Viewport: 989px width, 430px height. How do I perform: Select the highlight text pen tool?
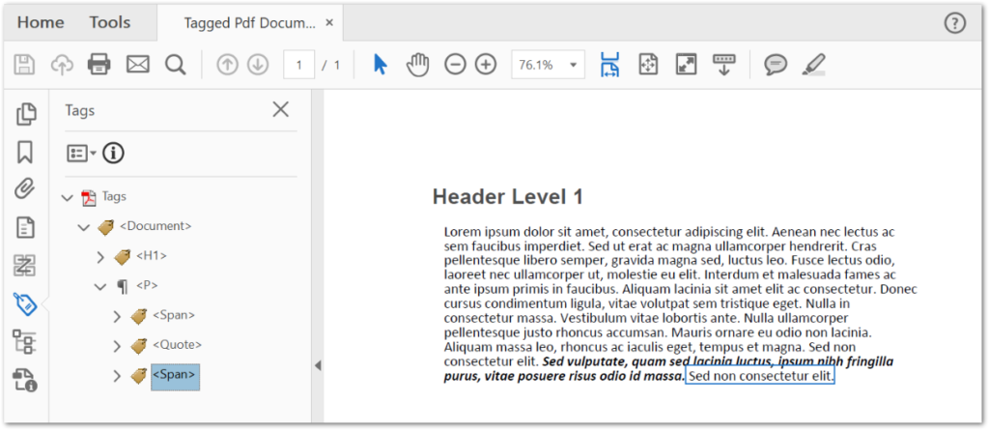click(x=813, y=65)
